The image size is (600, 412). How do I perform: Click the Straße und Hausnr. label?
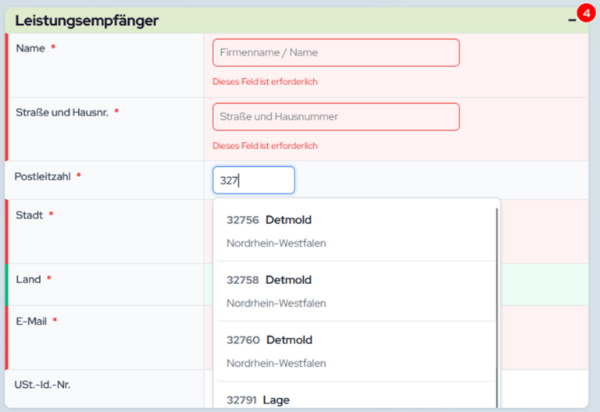[x=62, y=112]
